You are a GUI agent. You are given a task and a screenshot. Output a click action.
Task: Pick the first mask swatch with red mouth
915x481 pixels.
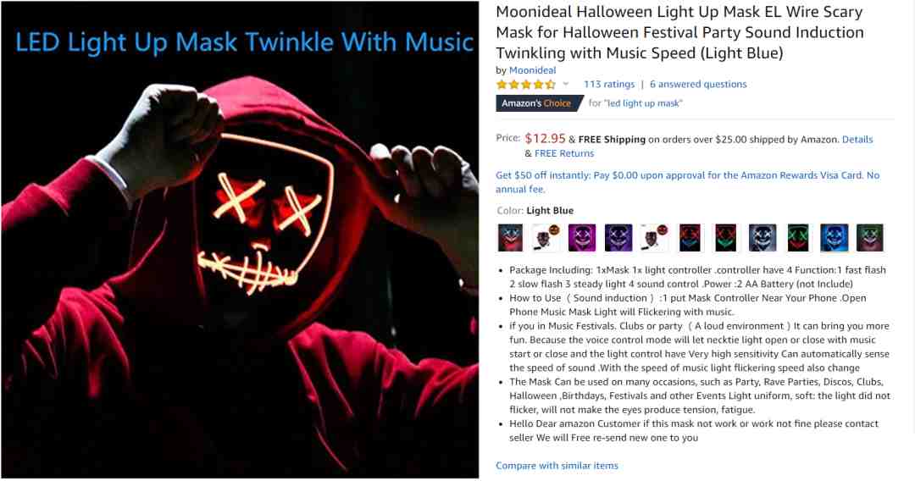(x=510, y=238)
